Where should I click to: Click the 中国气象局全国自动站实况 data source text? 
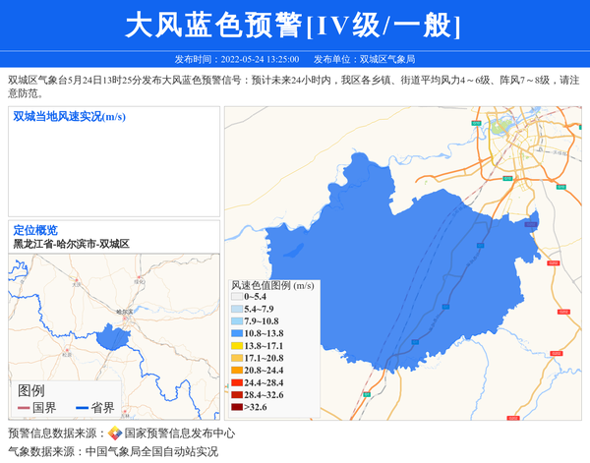tap(151, 452)
